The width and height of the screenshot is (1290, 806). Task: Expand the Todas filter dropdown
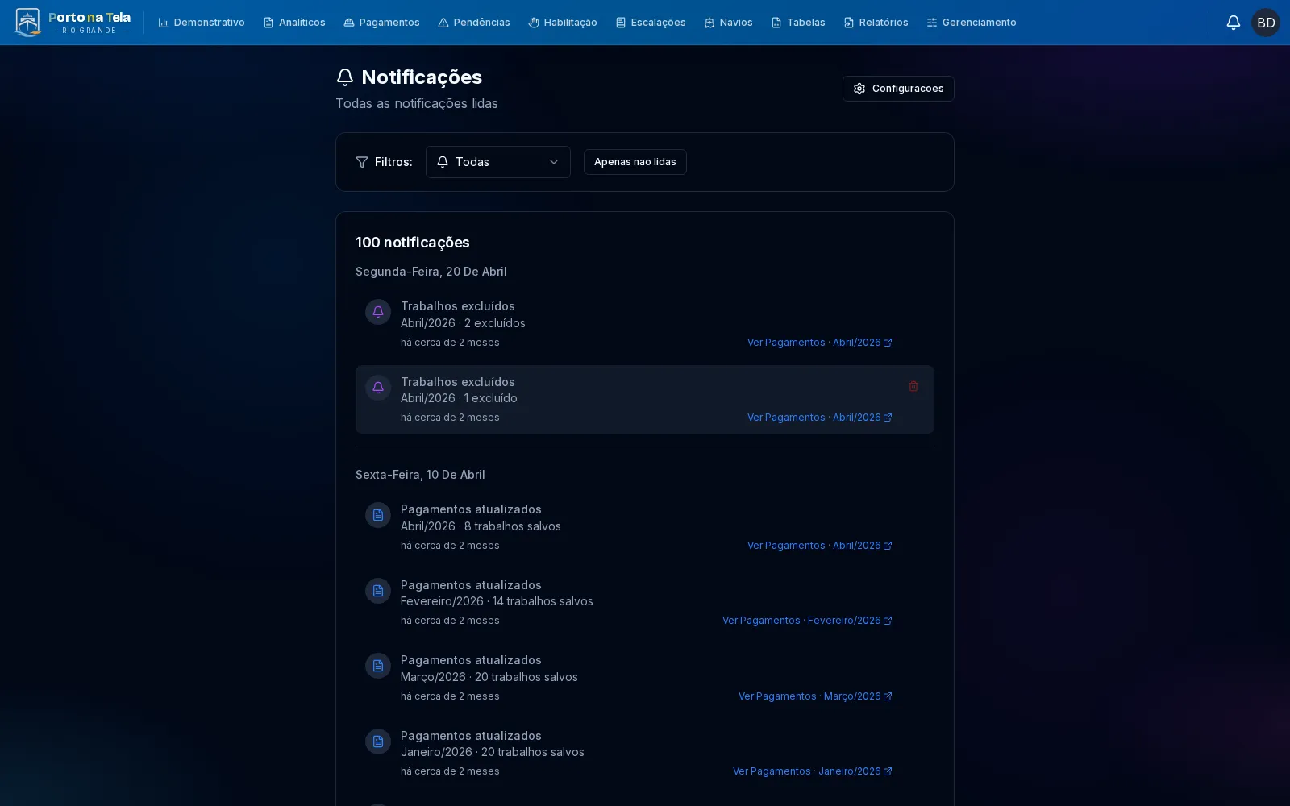pos(498,162)
